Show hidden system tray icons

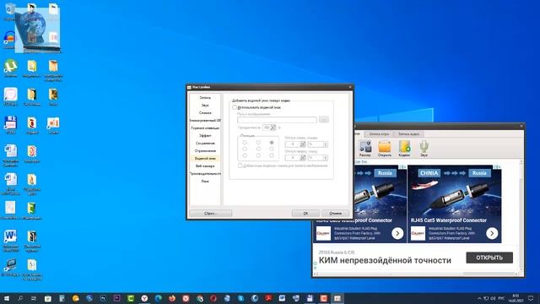tap(479, 298)
